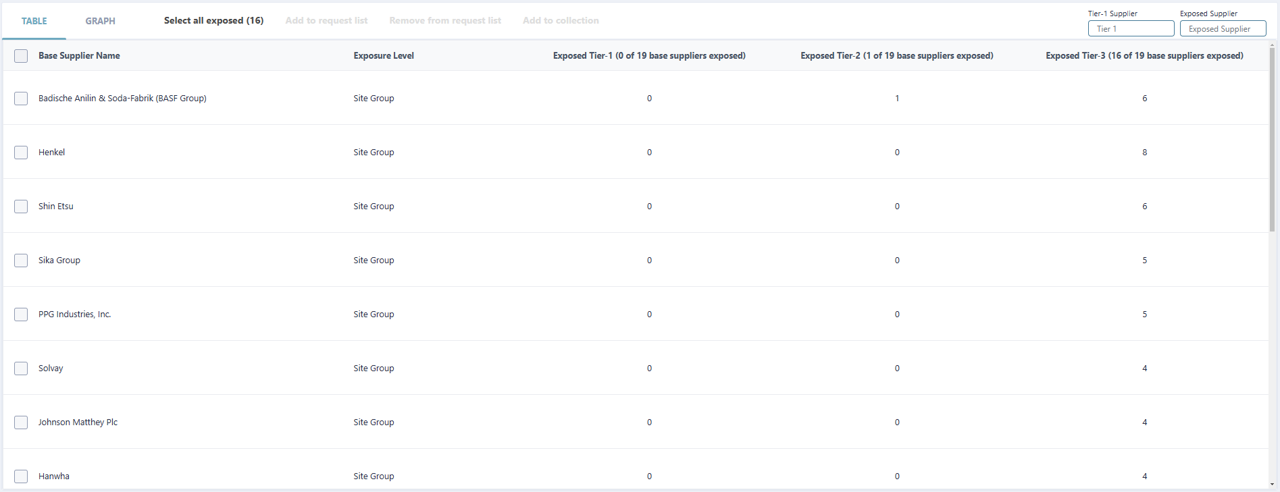Check the PPG Industries, Inc. row checkbox

point(21,315)
